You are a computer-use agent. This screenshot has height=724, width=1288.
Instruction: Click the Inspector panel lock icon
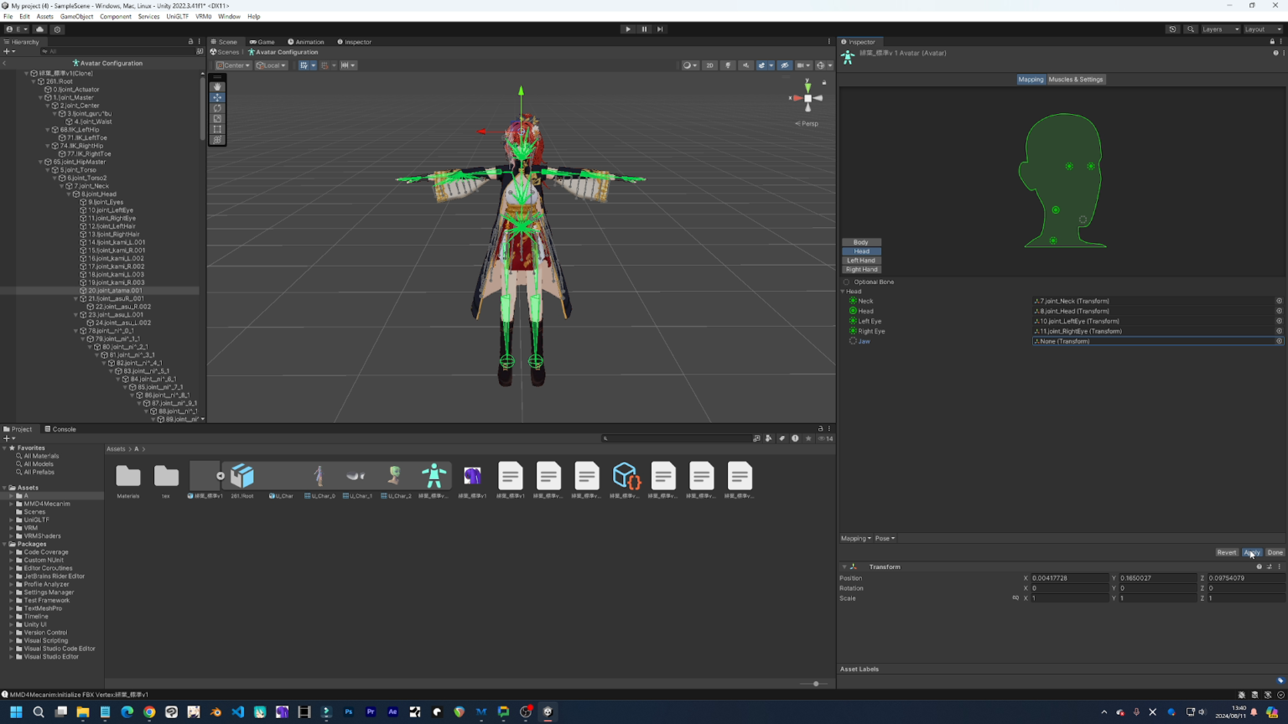click(x=1272, y=42)
